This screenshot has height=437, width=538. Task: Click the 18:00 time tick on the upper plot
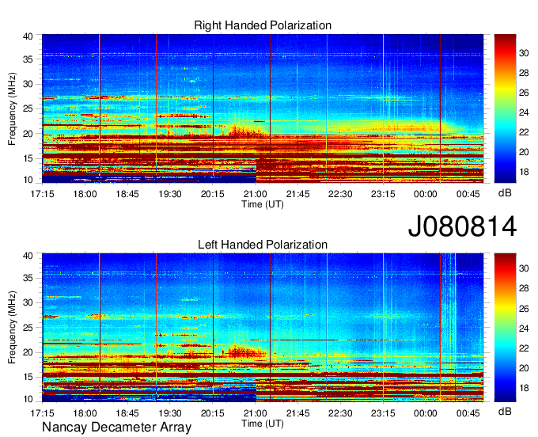[85, 194]
